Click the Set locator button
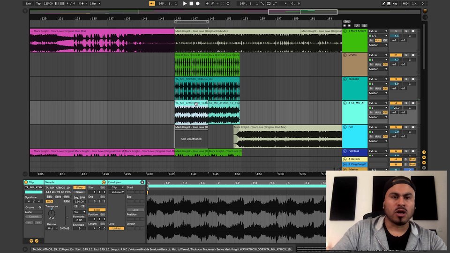450x253 pixels. click(347, 22)
